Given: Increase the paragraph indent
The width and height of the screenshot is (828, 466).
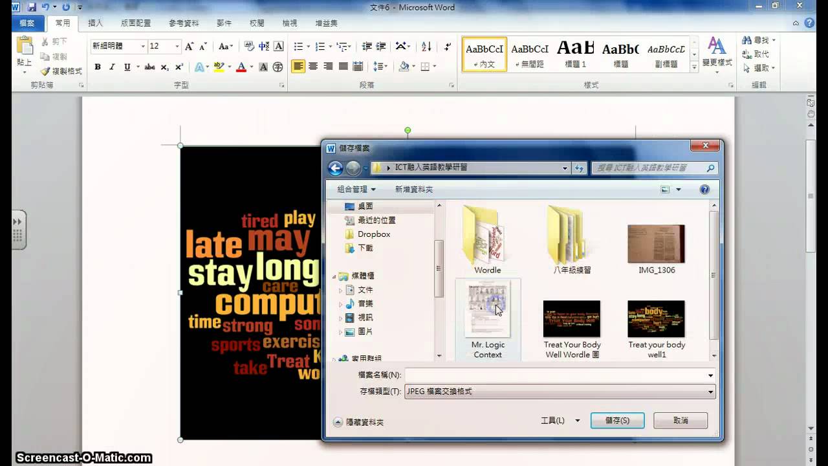Looking at the screenshot, I should 382,47.
